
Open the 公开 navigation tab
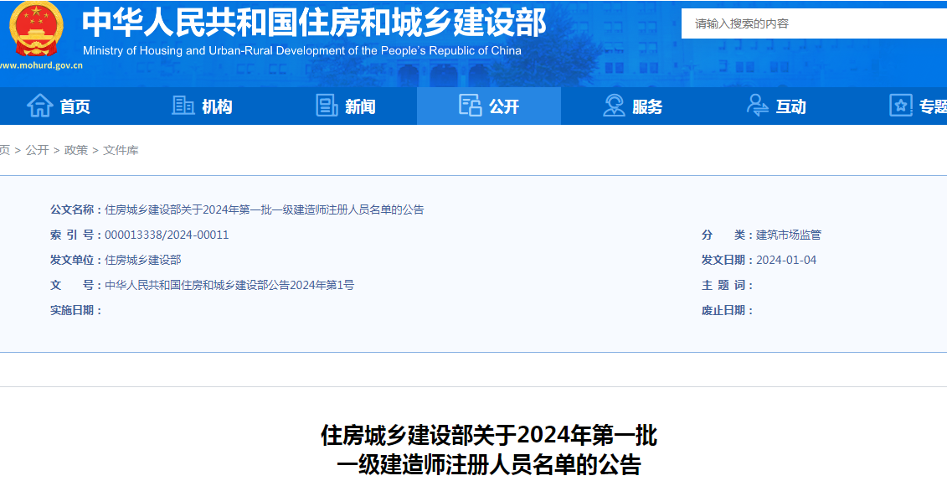[x=489, y=106]
